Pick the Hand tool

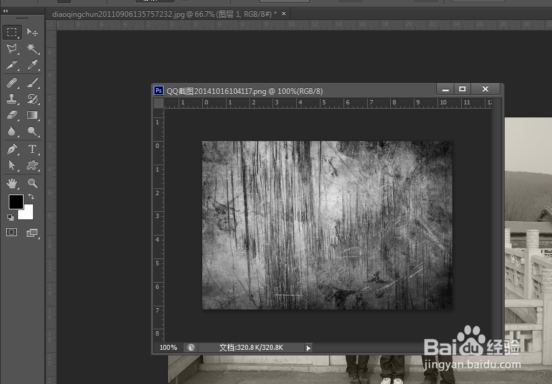tap(12, 183)
